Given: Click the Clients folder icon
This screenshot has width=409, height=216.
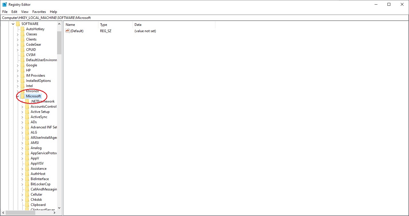Looking at the screenshot, I should pos(22,39).
